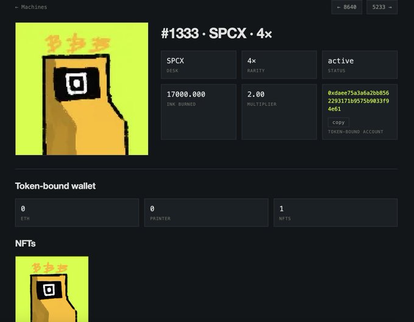Click the 17000.000 ink burned value
414x322 pixels.
[x=186, y=94]
